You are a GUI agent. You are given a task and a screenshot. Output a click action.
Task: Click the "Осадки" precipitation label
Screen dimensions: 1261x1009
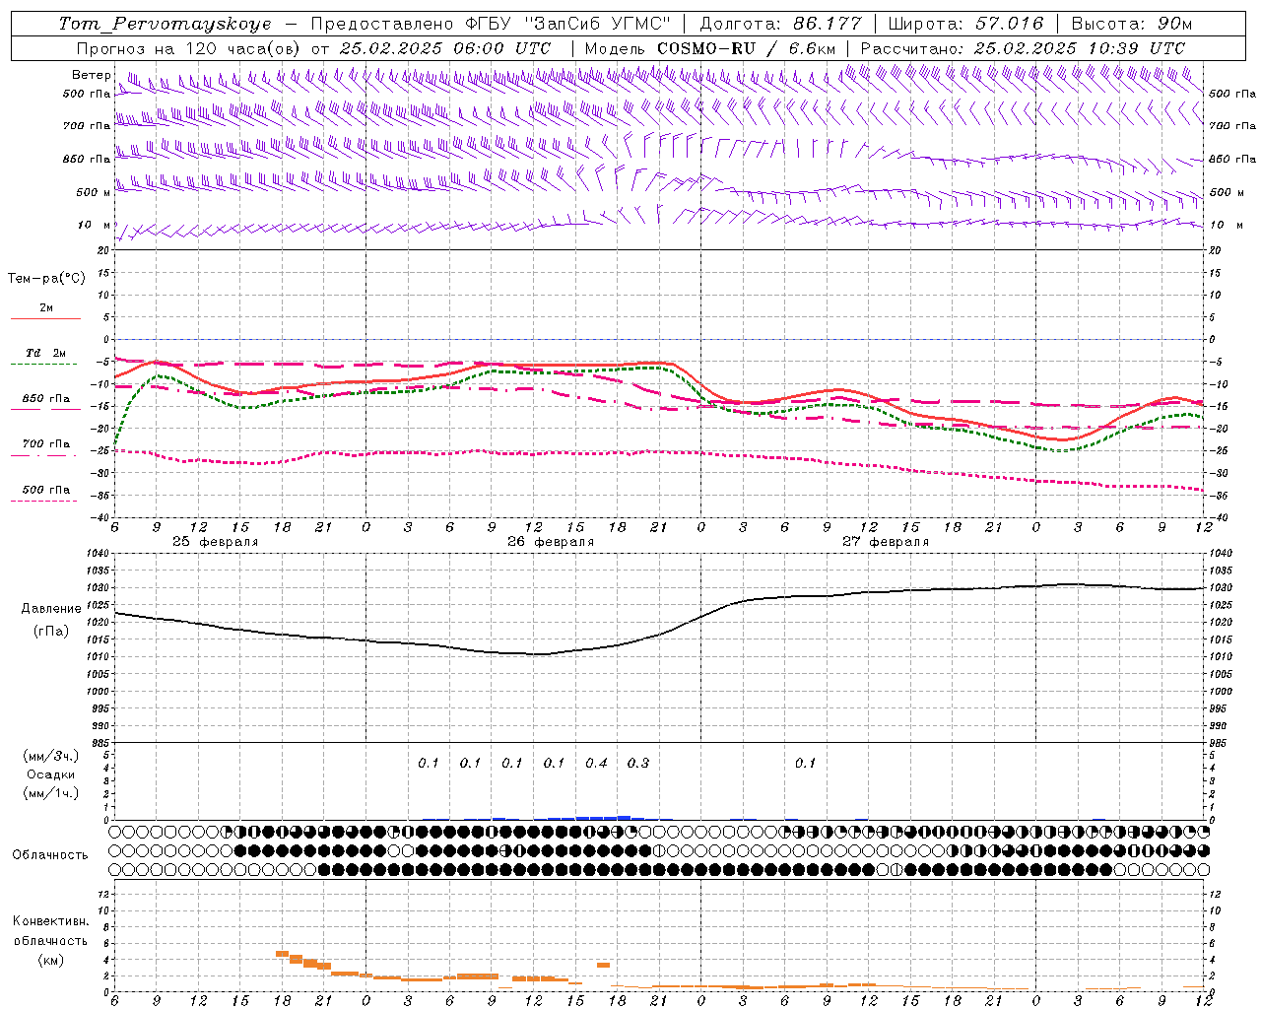(x=51, y=774)
